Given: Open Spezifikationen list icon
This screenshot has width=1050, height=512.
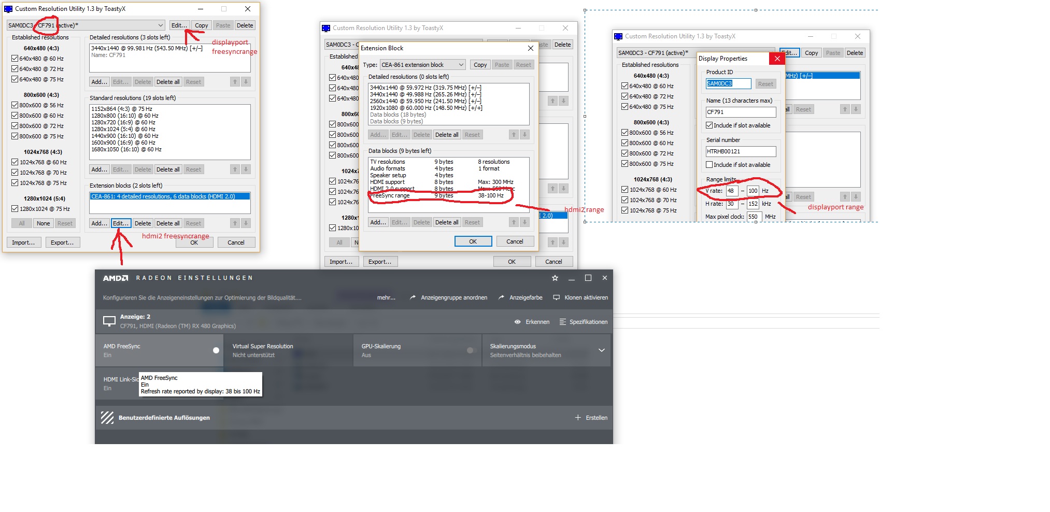Looking at the screenshot, I should (563, 322).
